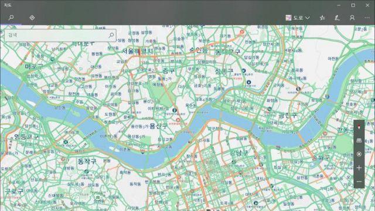Toggle the tilted map view button

click(x=359, y=141)
